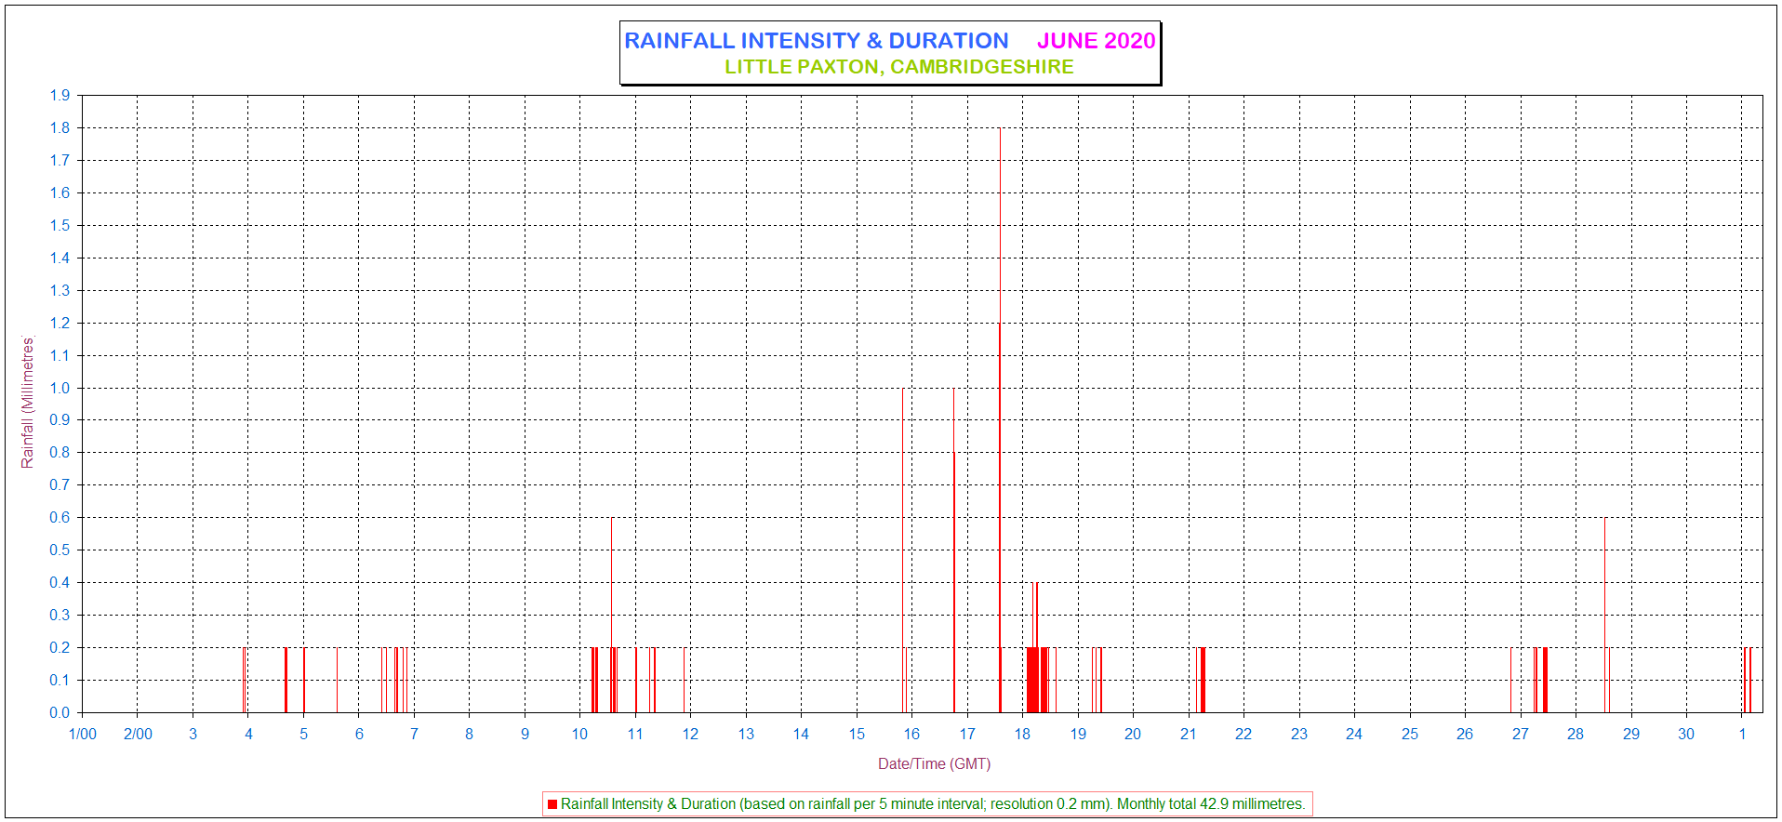Select y-axis value '0.4'
Image resolution: width=1782 pixels, height=822 pixels.
pyautogui.click(x=60, y=582)
